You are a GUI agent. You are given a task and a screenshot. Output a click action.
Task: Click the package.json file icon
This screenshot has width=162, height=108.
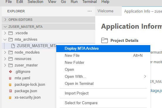pyautogui.click(x=11, y=91)
